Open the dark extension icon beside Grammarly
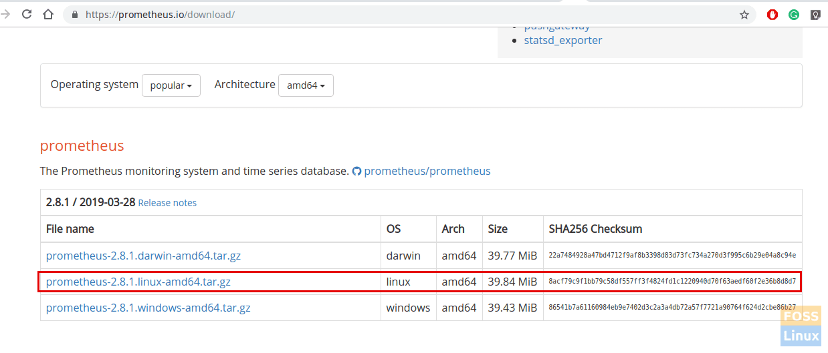The image size is (828, 353). pyautogui.click(x=815, y=15)
